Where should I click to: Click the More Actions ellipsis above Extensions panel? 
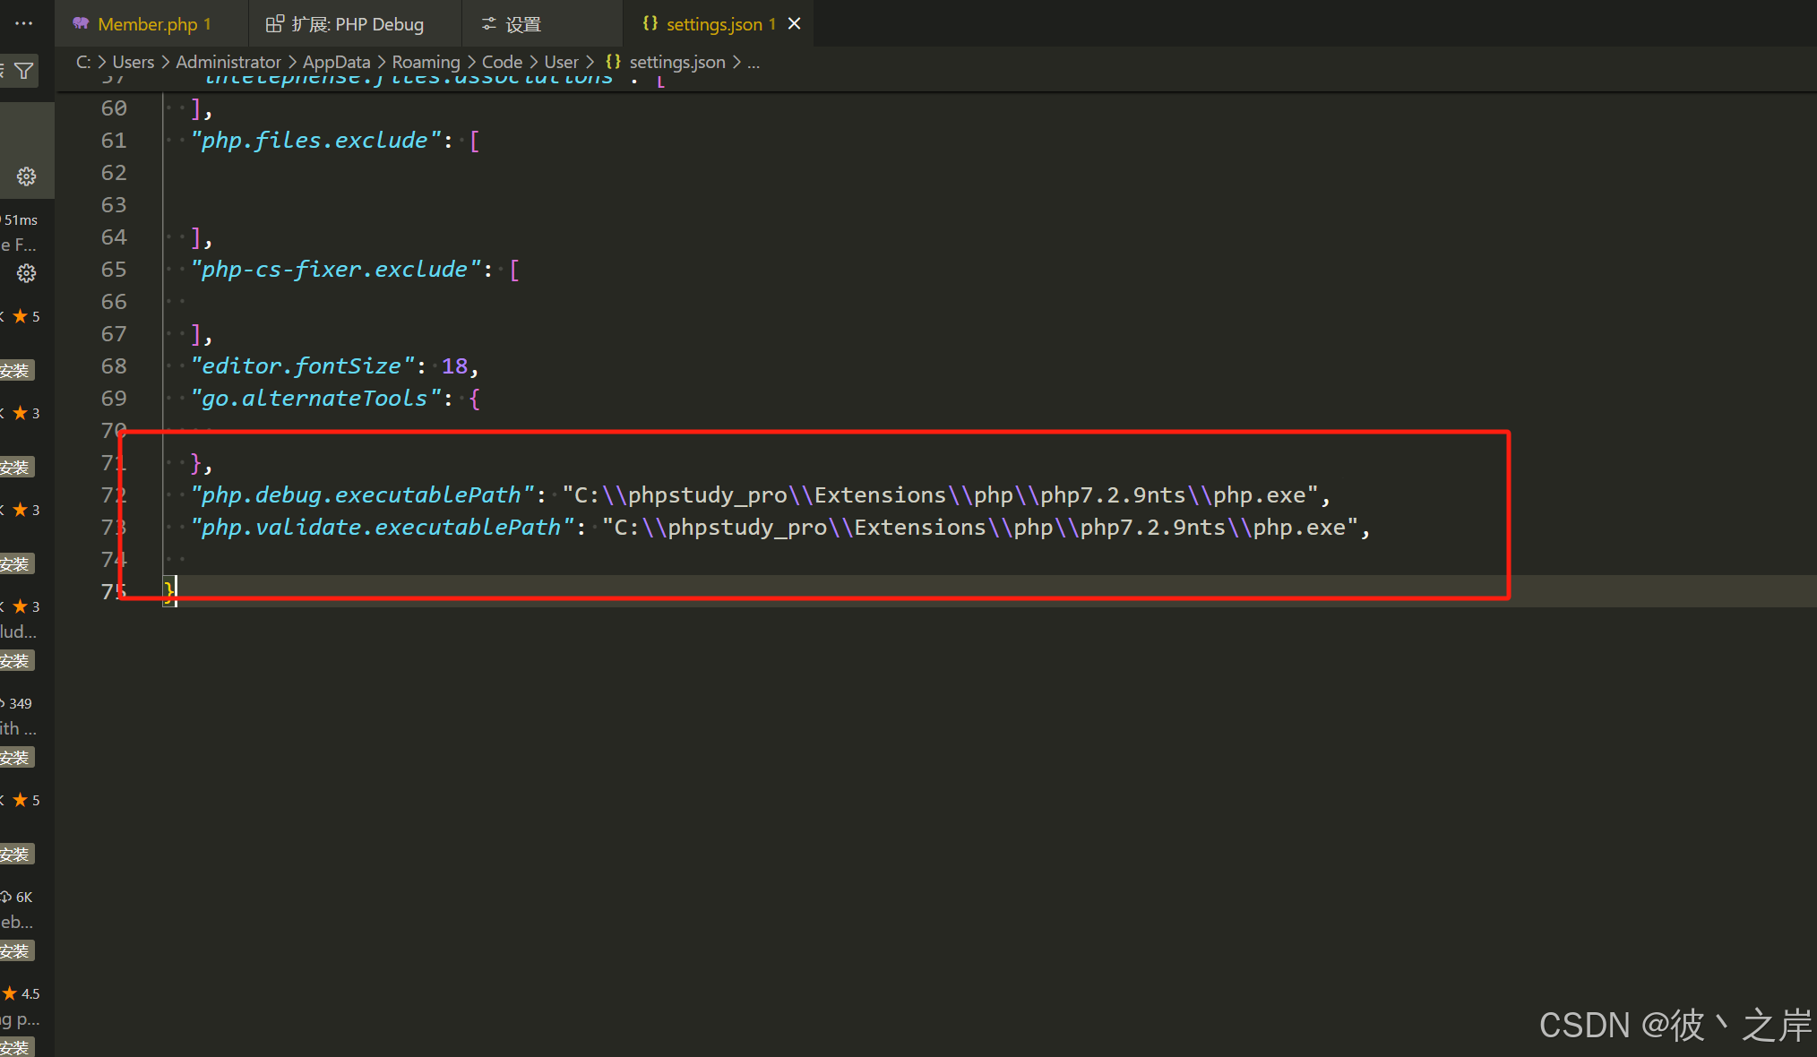pos(22,22)
